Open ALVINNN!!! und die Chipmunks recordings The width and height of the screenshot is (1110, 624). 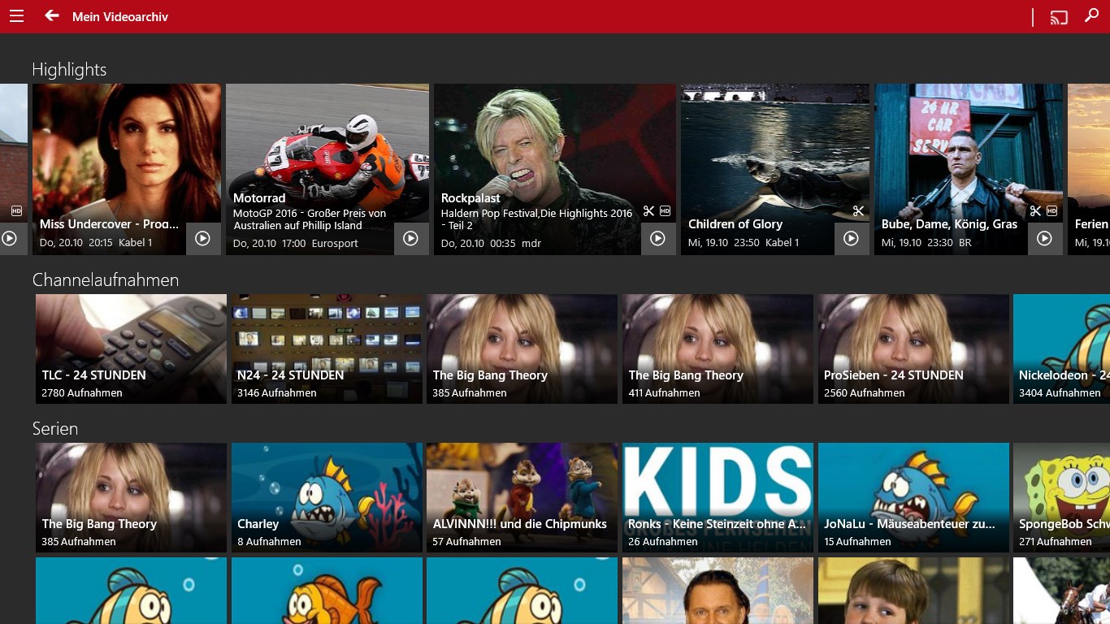click(522, 497)
